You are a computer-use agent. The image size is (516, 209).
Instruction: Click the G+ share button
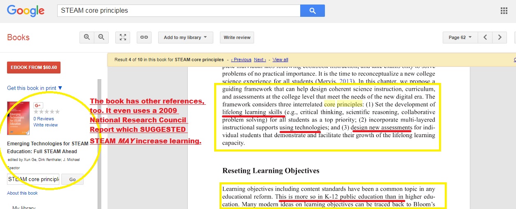point(38,106)
